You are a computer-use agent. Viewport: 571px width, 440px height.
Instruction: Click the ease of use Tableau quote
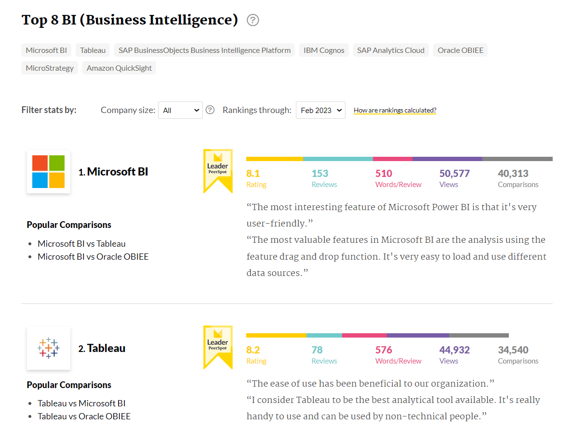tap(371, 383)
